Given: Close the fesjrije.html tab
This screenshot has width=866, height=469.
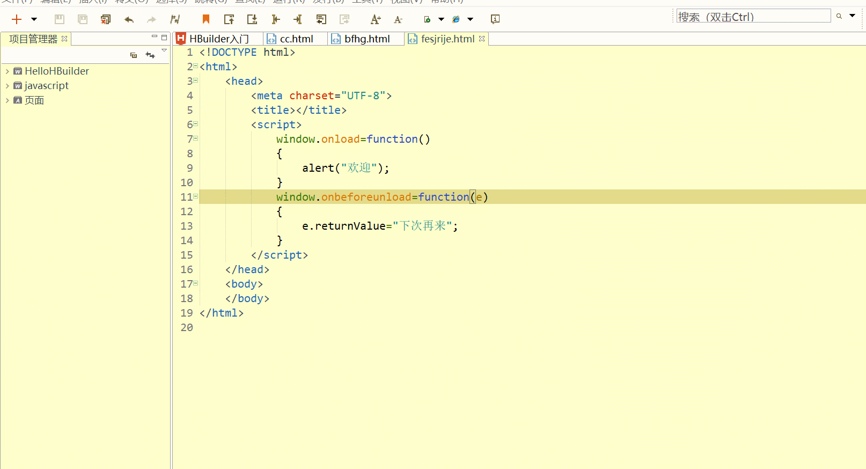Looking at the screenshot, I should tap(482, 39).
